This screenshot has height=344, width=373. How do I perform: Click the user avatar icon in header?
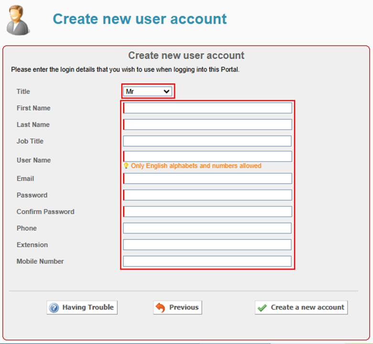[x=18, y=20]
